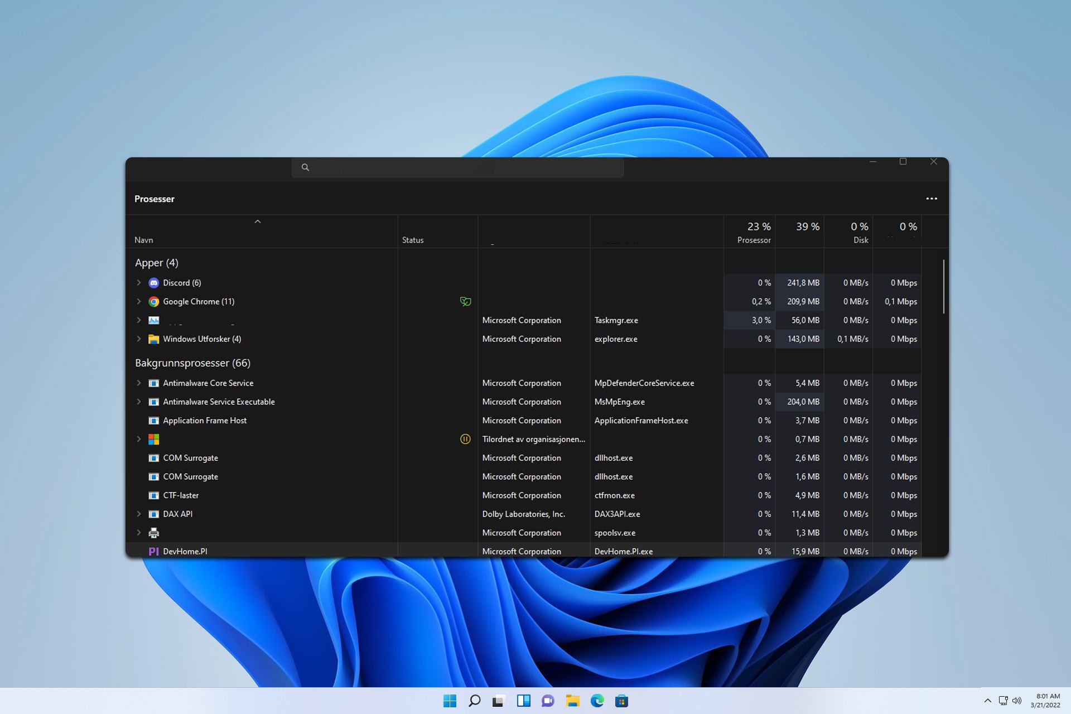The height and width of the screenshot is (714, 1071).
Task: Toggle pause on the Windows Store process
Action: [x=465, y=439]
